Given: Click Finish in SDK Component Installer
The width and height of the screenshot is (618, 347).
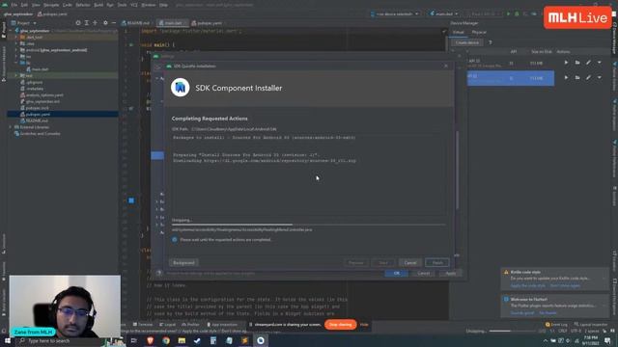Looking at the screenshot, I should pos(437,263).
